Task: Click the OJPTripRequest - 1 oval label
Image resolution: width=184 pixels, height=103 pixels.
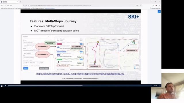Action: (x=43, y=46)
